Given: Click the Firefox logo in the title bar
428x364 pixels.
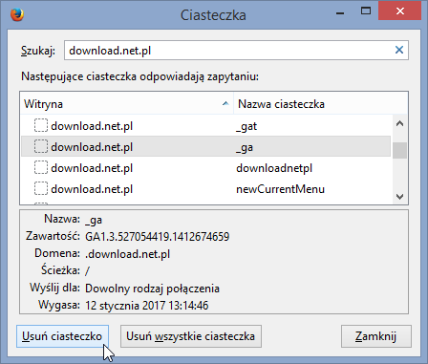Looking at the screenshot, I should click(x=17, y=14).
